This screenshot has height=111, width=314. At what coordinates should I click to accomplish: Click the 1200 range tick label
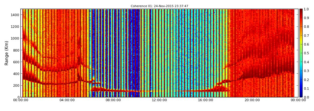point(15,27)
